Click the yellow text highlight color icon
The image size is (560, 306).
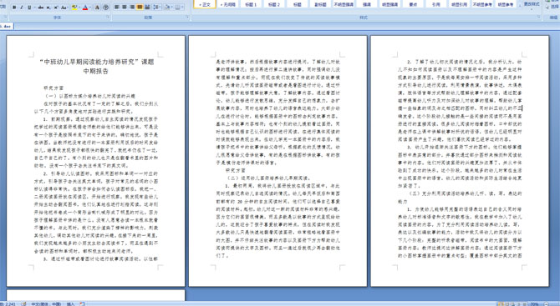click(x=74, y=8)
